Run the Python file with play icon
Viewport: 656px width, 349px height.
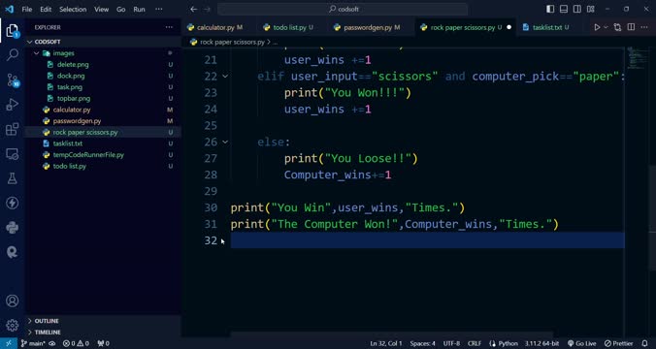click(597, 27)
